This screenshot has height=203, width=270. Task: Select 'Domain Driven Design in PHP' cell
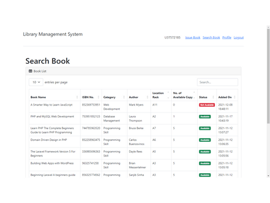tap(55, 142)
